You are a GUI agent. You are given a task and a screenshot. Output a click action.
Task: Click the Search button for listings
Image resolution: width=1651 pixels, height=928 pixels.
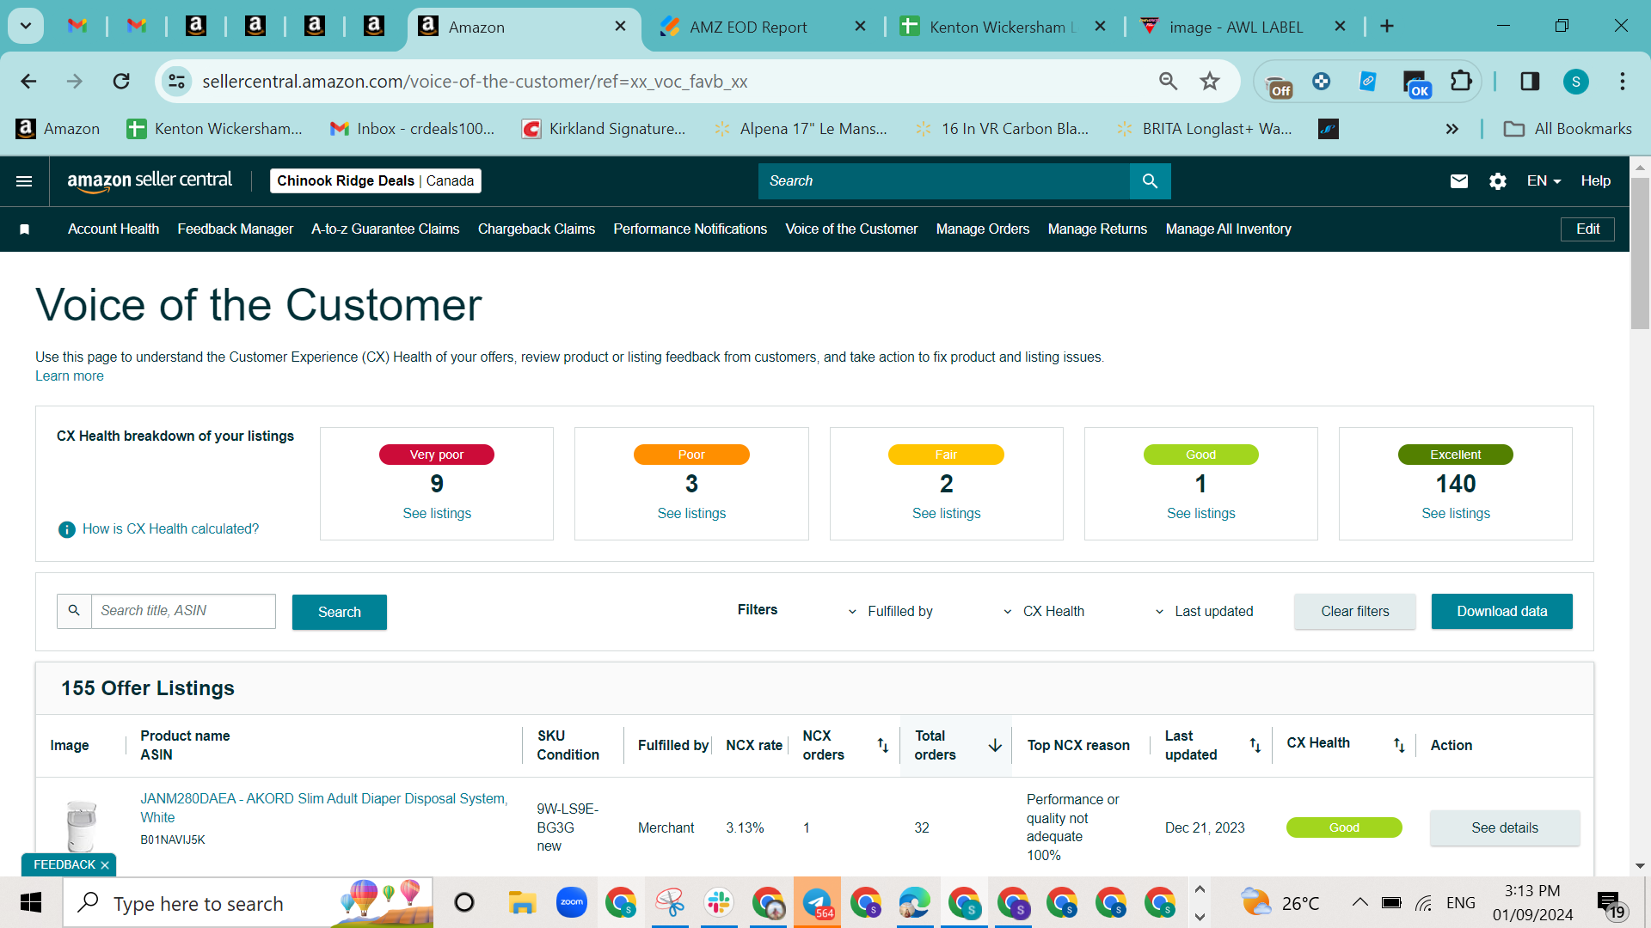[340, 612]
